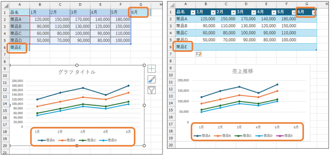Viewport: 330px width, 156px height.
Task: Open 3月 filter dropdown in right table
Action: (254, 13)
